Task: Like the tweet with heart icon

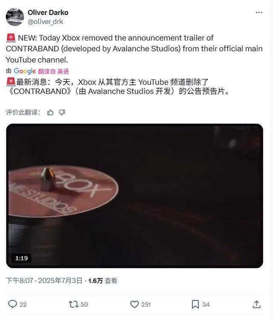Action: click(x=134, y=304)
